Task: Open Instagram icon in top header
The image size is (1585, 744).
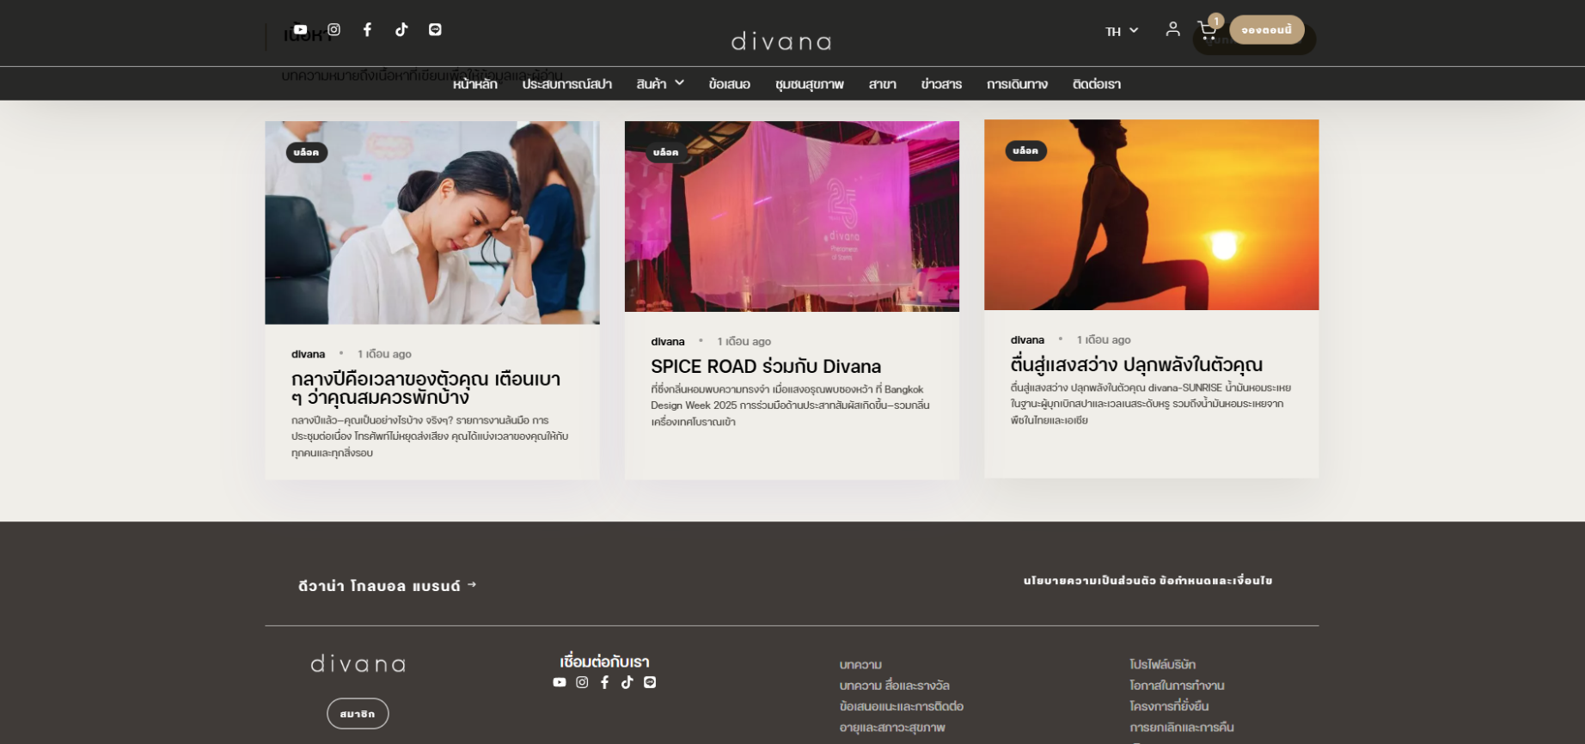Action: click(334, 29)
